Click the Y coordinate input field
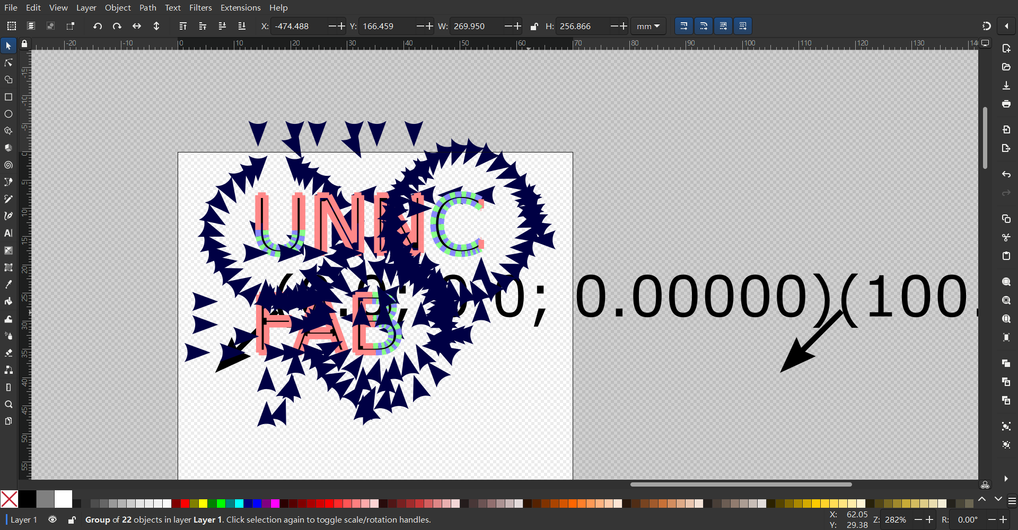1018x530 pixels. [x=387, y=26]
